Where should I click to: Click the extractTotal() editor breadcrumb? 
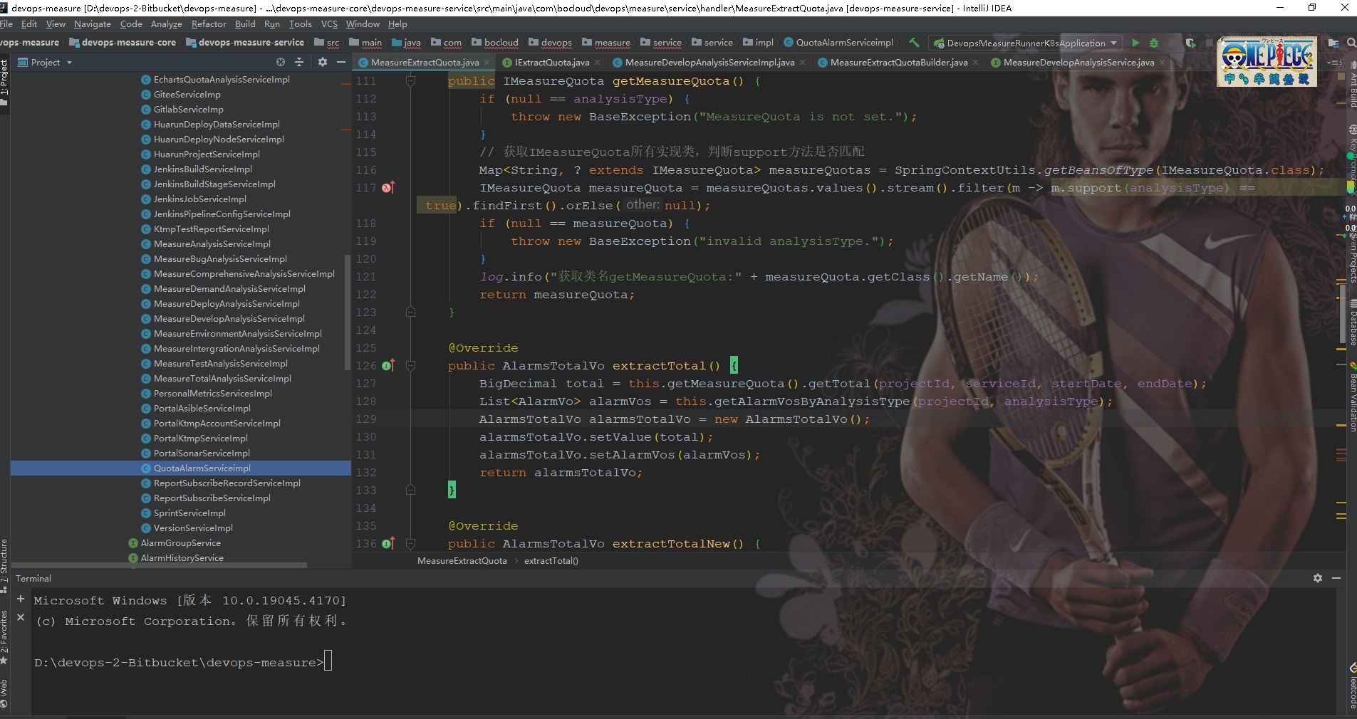pos(551,561)
